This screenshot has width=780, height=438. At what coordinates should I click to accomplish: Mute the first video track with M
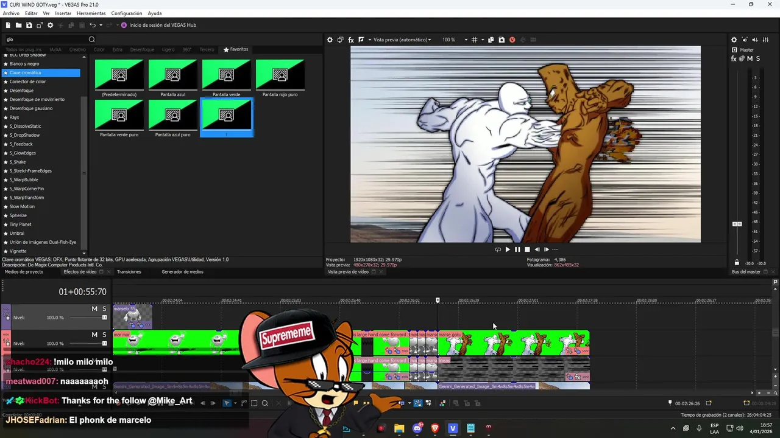[x=94, y=309]
